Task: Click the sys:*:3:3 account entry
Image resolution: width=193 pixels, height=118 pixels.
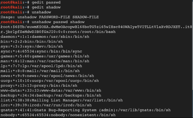Action: (32, 46)
